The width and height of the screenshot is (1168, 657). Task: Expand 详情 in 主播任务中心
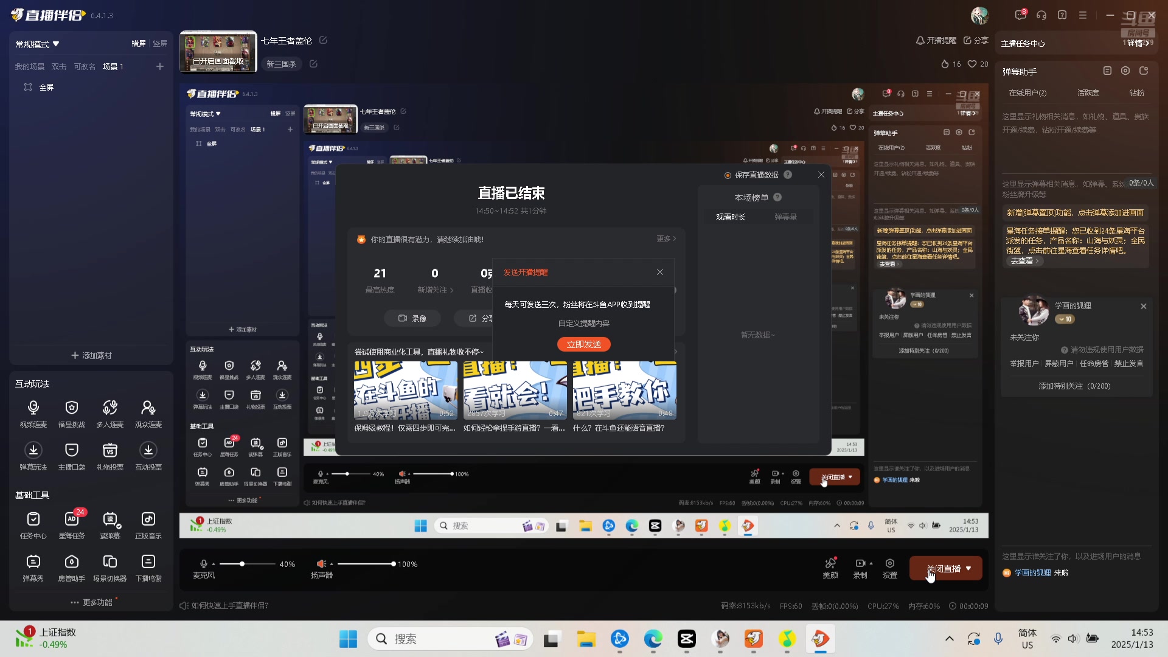click(1139, 43)
